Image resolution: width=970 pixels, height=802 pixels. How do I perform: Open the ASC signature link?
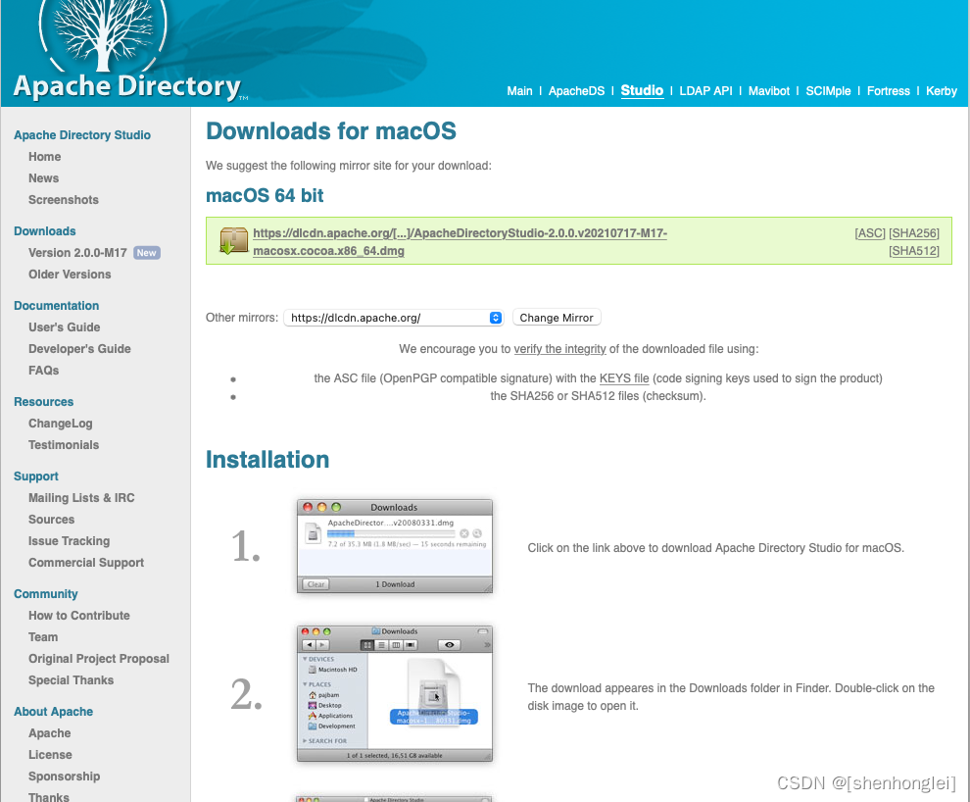pos(870,233)
